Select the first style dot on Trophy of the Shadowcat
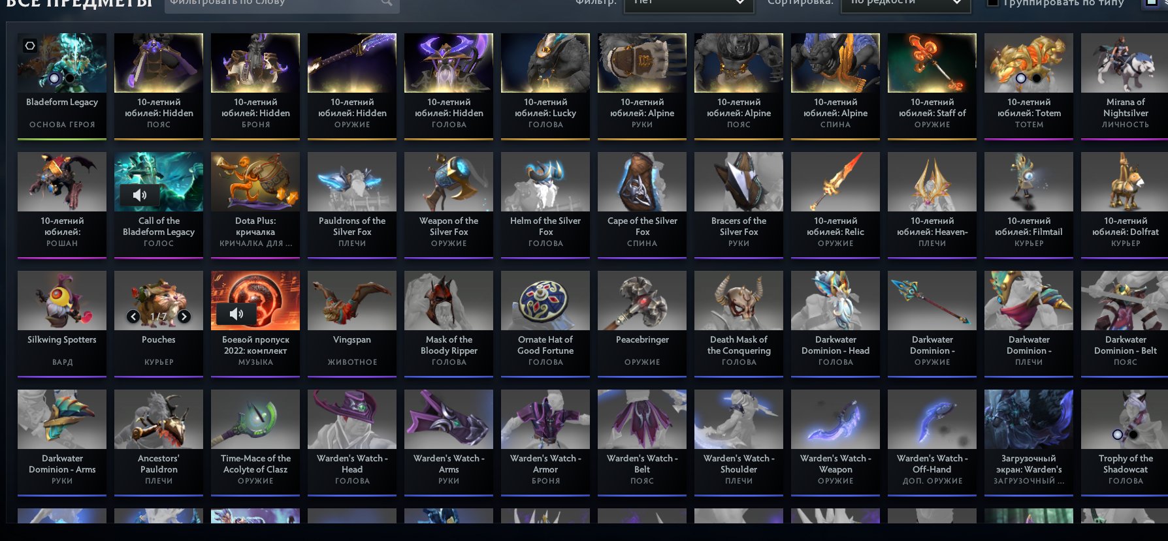 (x=1118, y=435)
